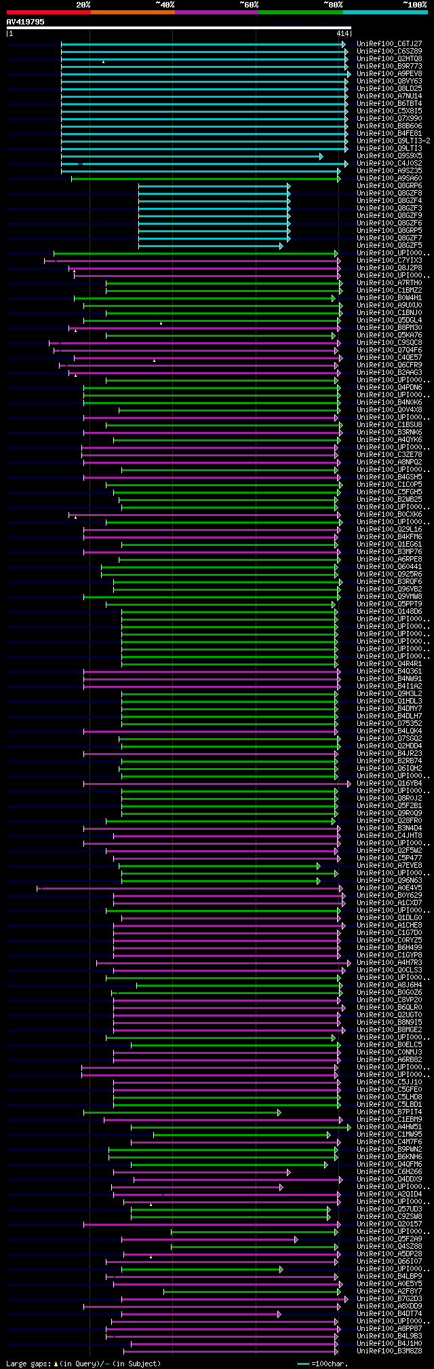Image resolution: width=434 pixels, height=1369 pixels.
Task: Click the purple alignment bar for C7YIX3
Action: pos(193,261)
